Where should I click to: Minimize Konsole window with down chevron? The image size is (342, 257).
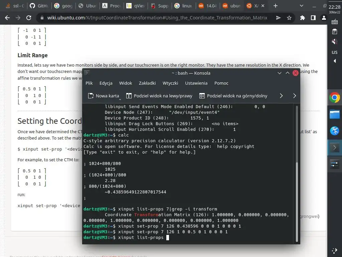pyautogui.click(x=280, y=73)
